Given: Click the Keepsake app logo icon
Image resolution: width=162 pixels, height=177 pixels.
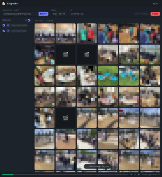Looking at the screenshot, I should coord(4,4).
